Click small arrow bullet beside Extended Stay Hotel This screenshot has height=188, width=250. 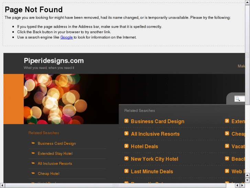pos(33,153)
